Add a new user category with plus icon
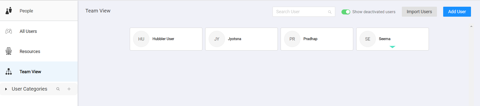Viewport: 480px width, 106px height. tap(69, 89)
